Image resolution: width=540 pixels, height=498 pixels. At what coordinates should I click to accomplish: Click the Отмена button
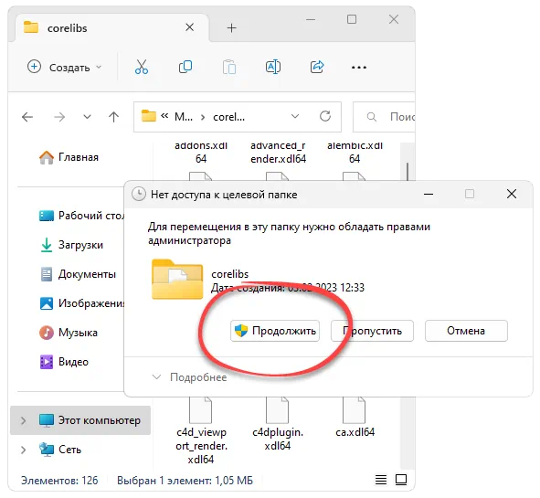point(466,331)
